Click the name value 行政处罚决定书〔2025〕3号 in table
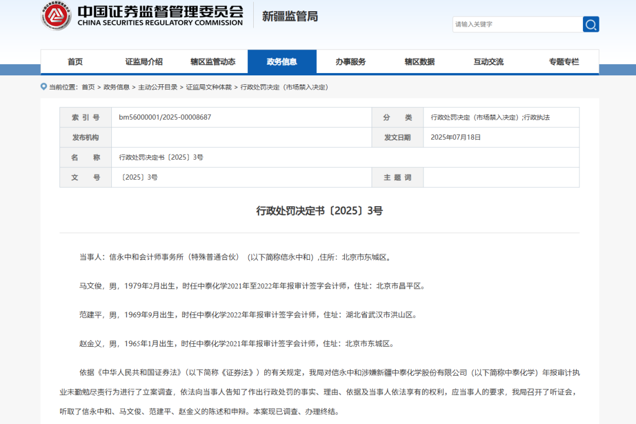The image size is (636, 424). [x=161, y=157]
